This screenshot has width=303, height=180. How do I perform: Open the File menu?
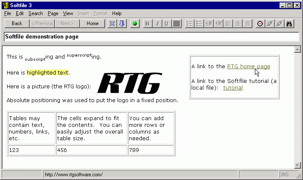[x=8, y=13]
